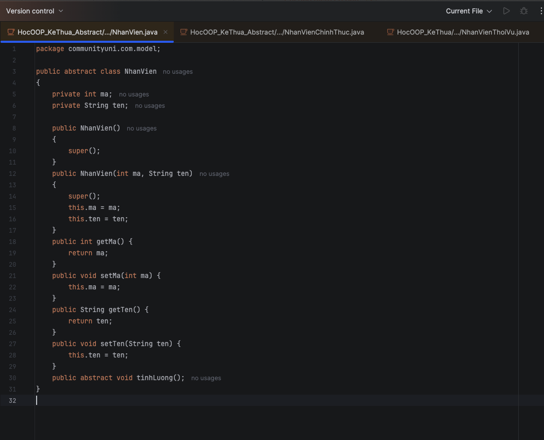544x440 pixels.
Task: Close the NhanVien.java editor tab
Action: click(x=166, y=32)
